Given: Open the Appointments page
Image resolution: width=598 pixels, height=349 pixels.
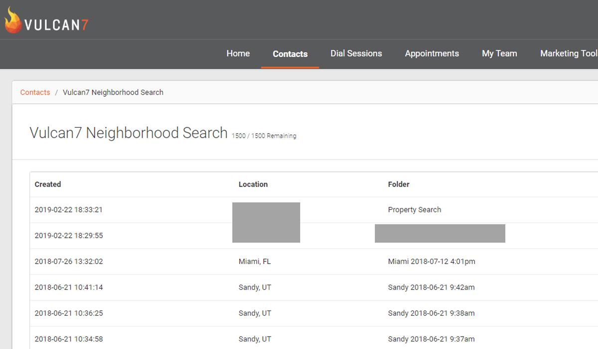Looking at the screenshot, I should (432, 53).
